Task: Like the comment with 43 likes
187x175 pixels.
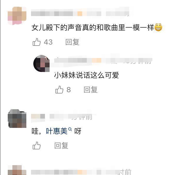Action: [x=36, y=42]
